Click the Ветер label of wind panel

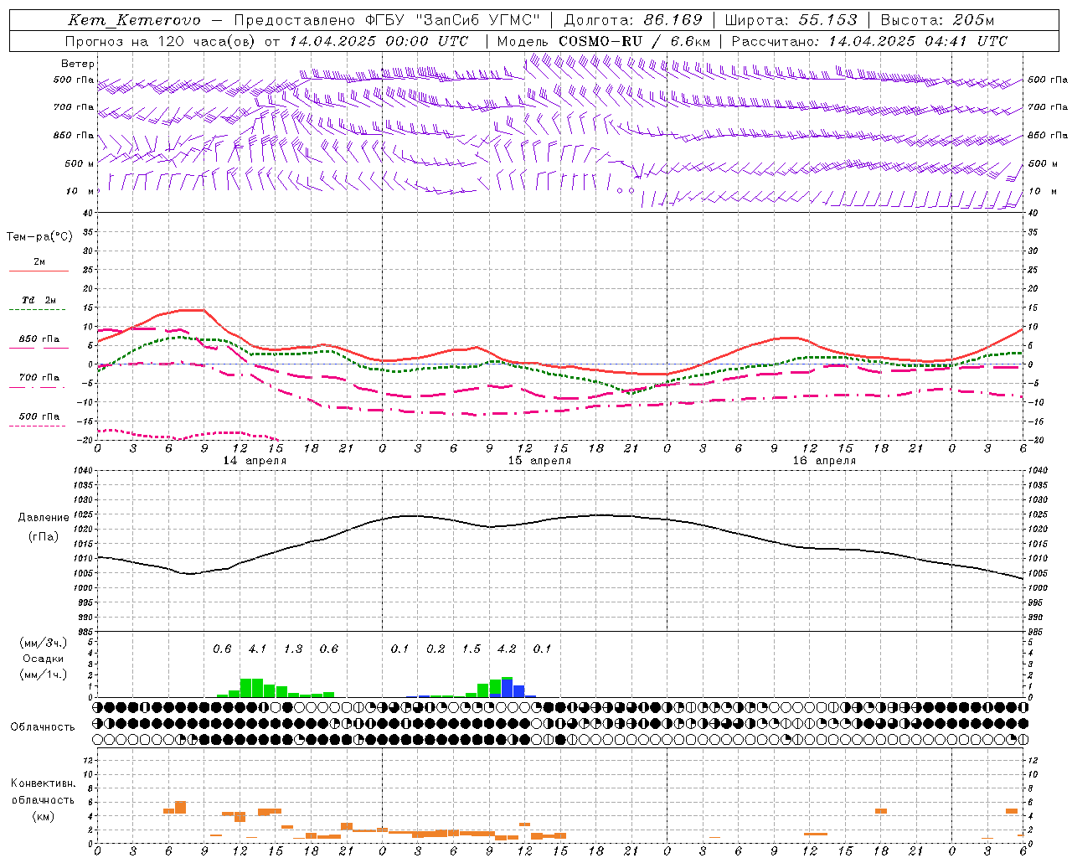pyautogui.click(x=78, y=64)
